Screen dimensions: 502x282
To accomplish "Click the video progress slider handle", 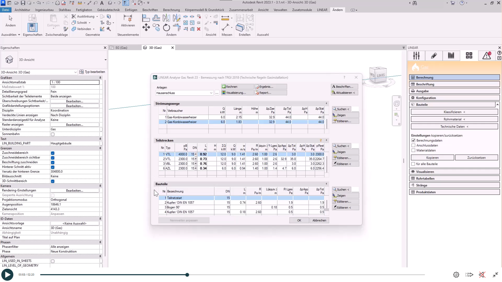I will tap(187, 275).
